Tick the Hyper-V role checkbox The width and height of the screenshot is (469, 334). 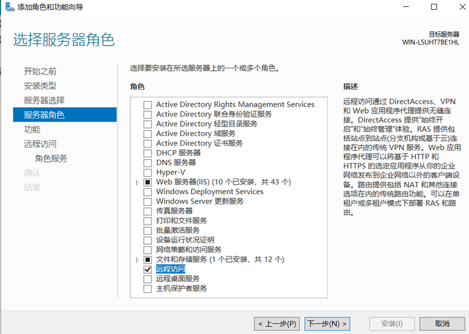coord(147,173)
